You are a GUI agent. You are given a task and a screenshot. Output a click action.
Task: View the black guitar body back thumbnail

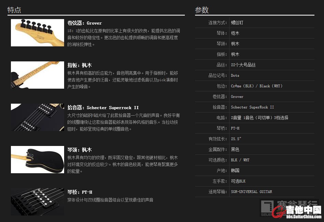[38, 160]
